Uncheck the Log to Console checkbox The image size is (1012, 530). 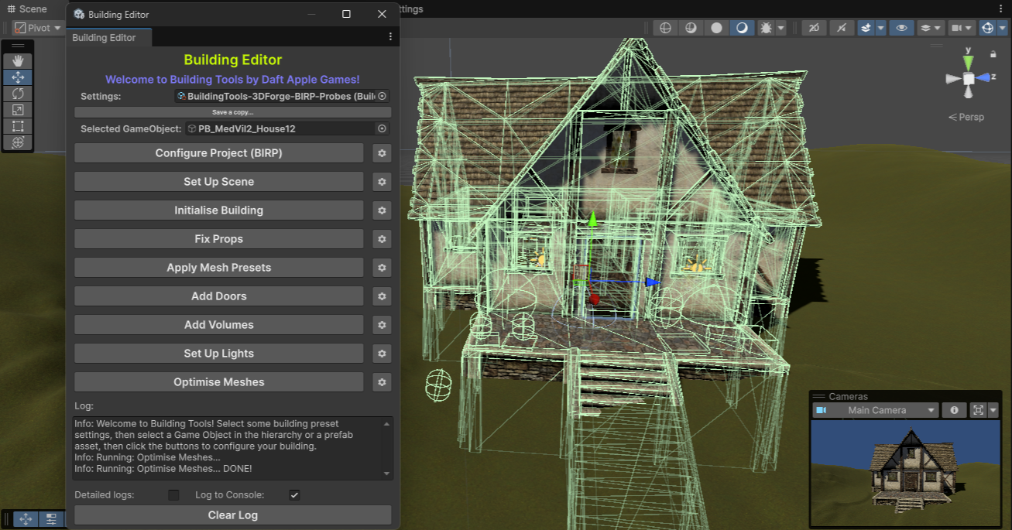click(x=294, y=495)
